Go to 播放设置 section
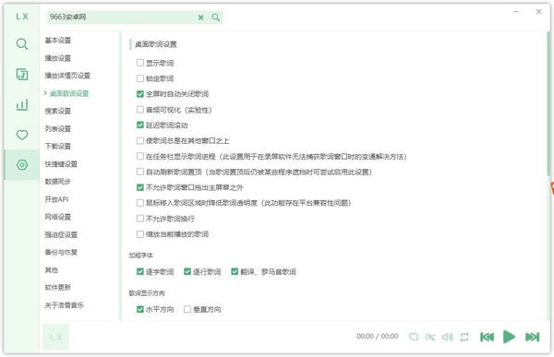This screenshot has width=554, height=357. coord(58,58)
